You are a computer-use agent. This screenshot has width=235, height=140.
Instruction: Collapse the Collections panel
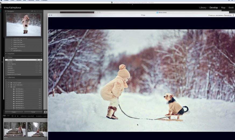point(6,77)
